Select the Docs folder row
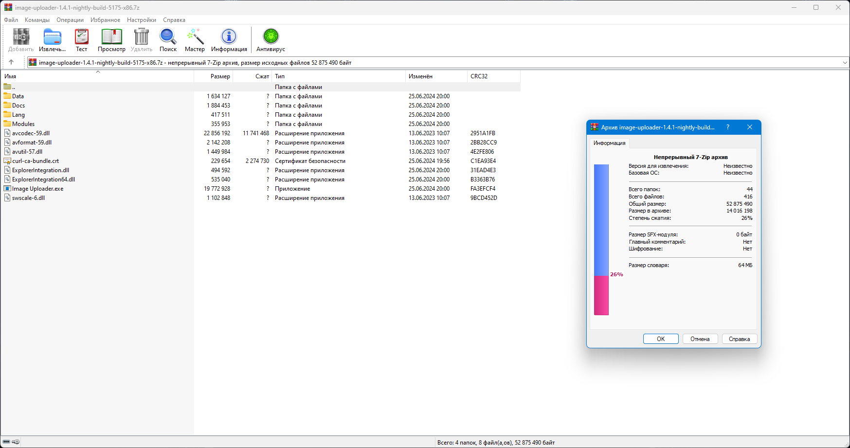The image size is (850, 448). click(x=261, y=105)
